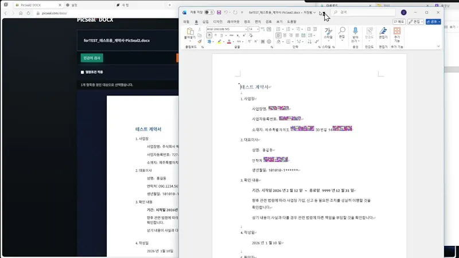Click the sort icon
The width and height of the screenshot is (459, 258).
coord(309,41)
